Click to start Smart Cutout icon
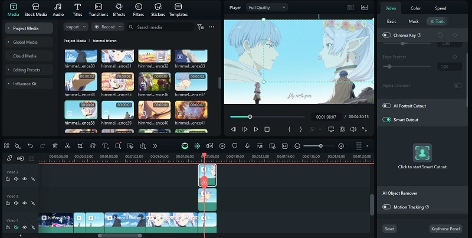Screen dimensions: 472x238 tap(422, 153)
